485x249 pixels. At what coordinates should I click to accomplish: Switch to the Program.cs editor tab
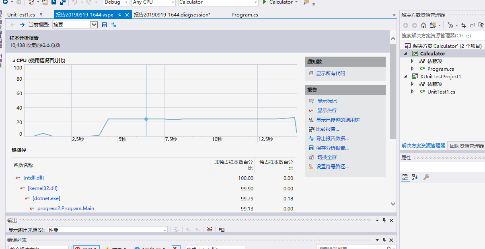coord(245,15)
